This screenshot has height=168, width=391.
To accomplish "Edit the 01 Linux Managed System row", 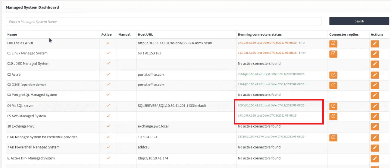I will (375, 54).
